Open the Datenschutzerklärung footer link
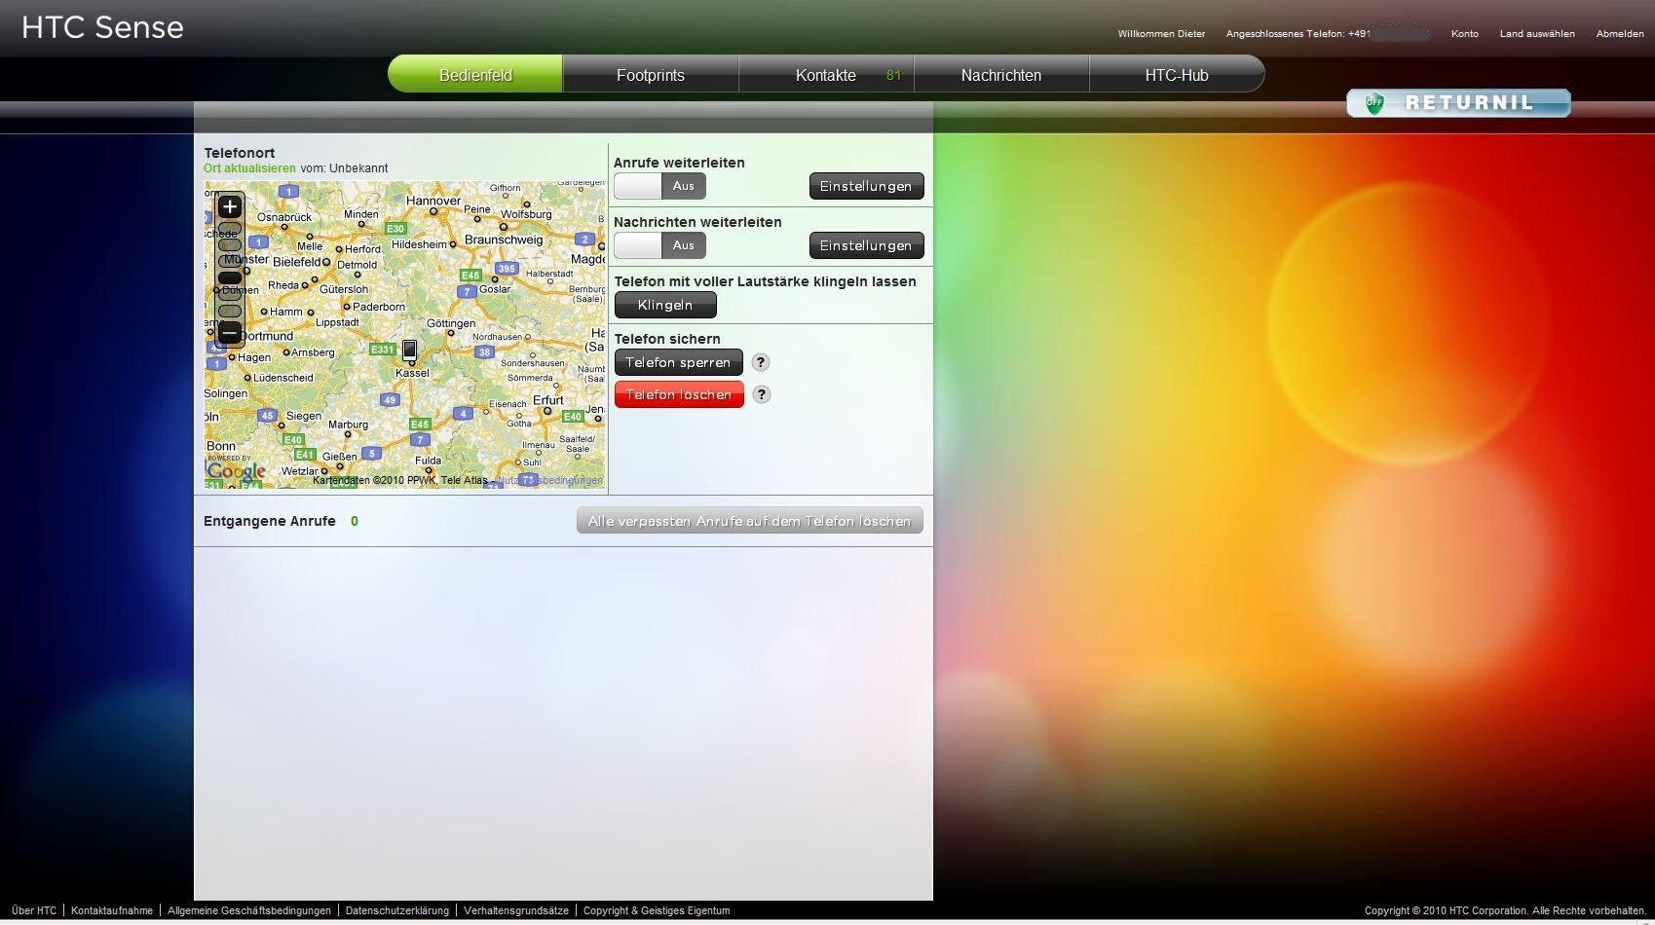The width and height of the screenshot is (1655, 925). 397,910
